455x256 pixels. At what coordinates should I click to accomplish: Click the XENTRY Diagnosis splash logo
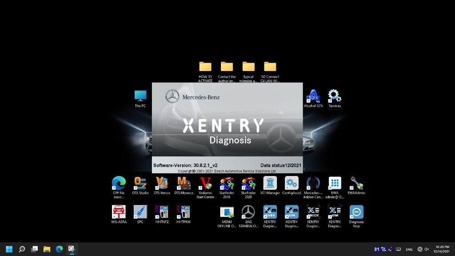[x=223, y=131]
